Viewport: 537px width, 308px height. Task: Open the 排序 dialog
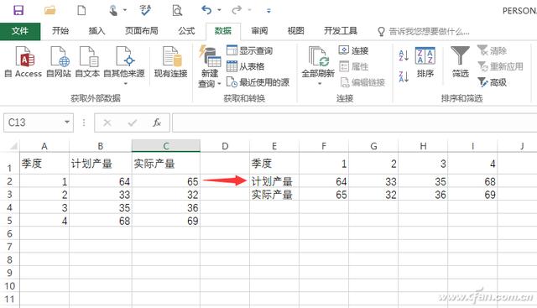point(425,62)
